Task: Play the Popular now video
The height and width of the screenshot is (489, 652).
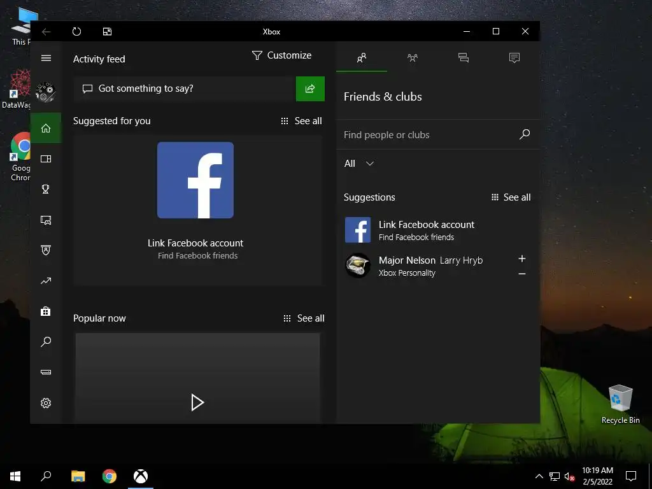Action: point(197,402)
